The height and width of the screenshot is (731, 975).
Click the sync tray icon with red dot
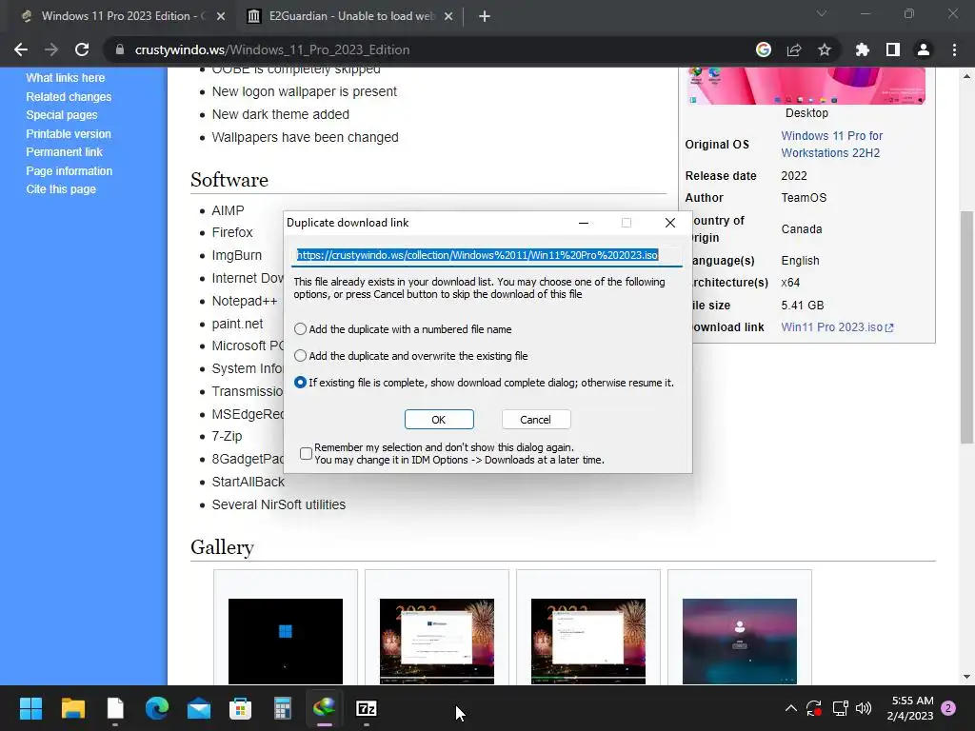point(814,708)
